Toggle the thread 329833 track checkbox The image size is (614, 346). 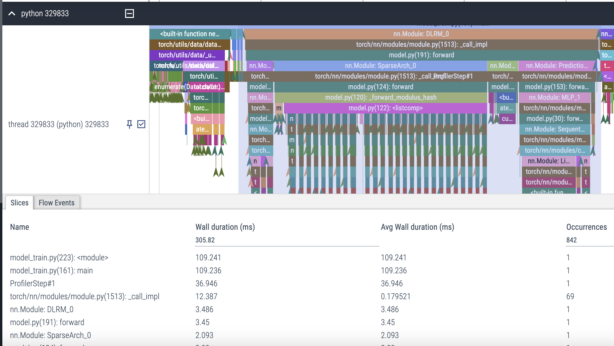(x=141, y=124)
